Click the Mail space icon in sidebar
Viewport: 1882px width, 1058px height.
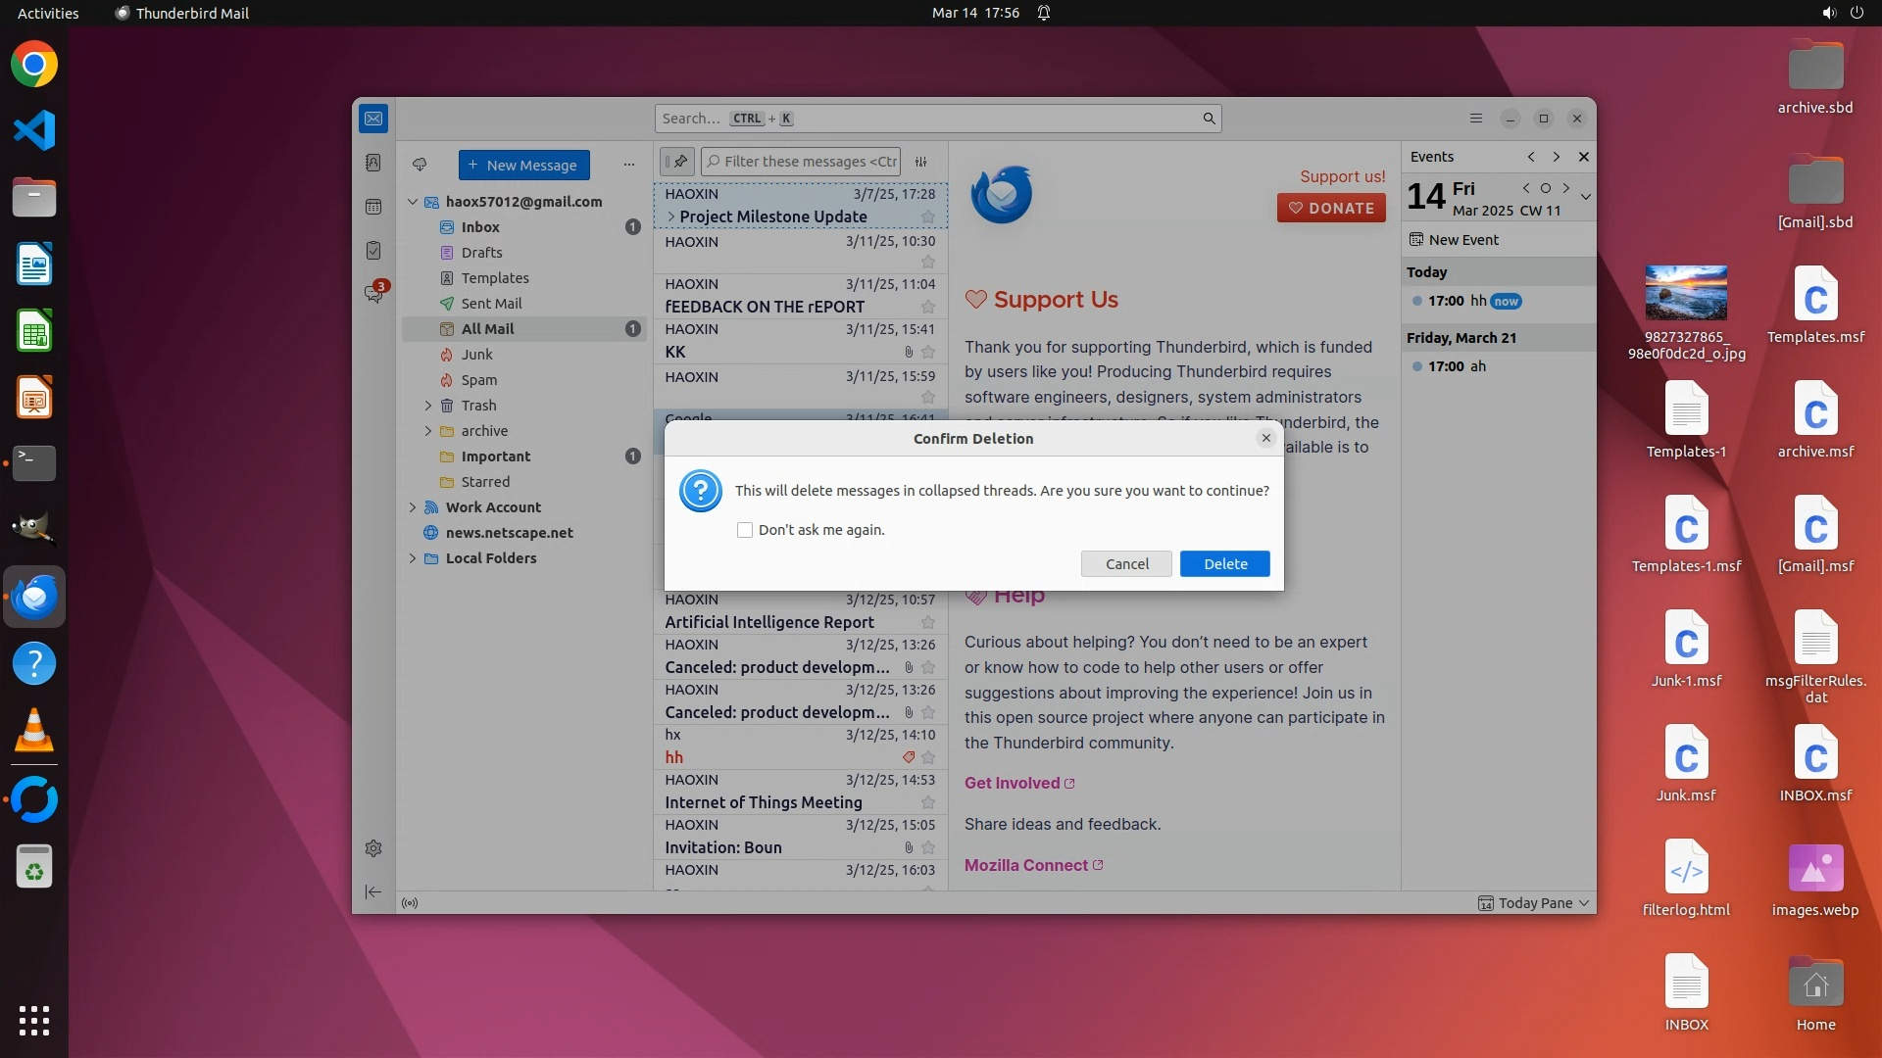pyautogui.click(x=373, y=119)
